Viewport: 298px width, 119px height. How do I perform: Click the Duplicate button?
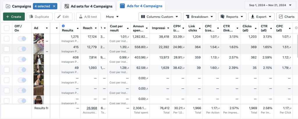[40, 17]
